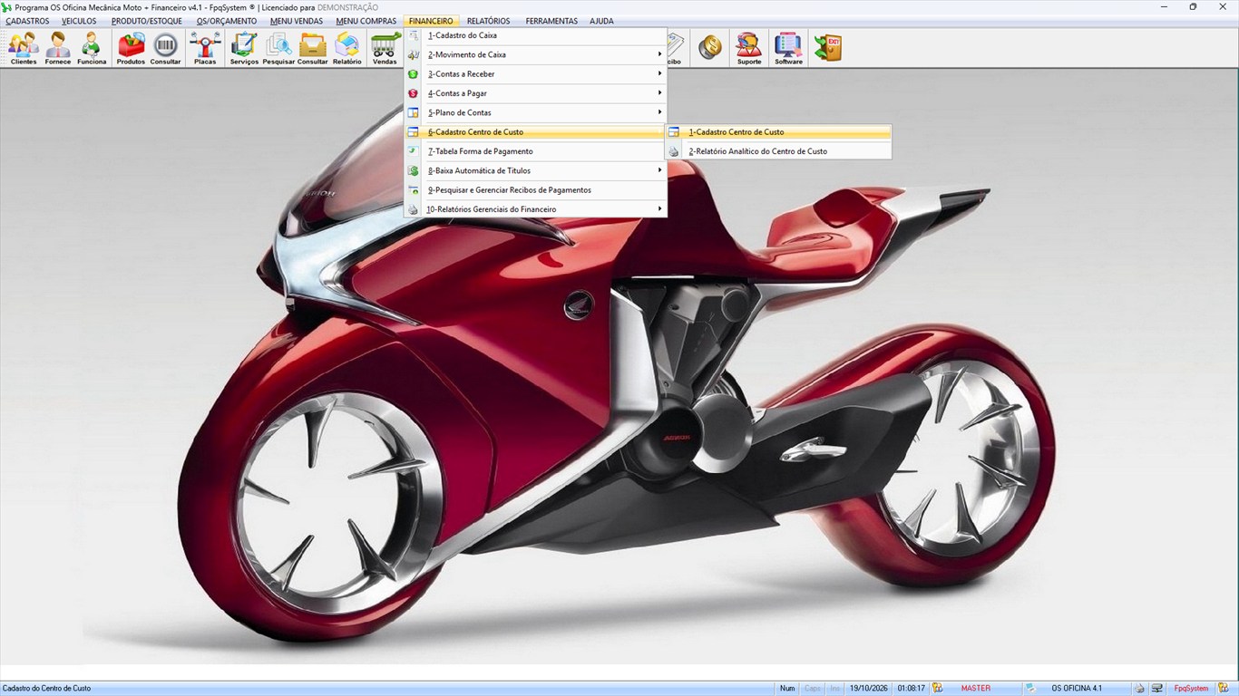Click the gold coin toolbar icon

click(710, 48)
